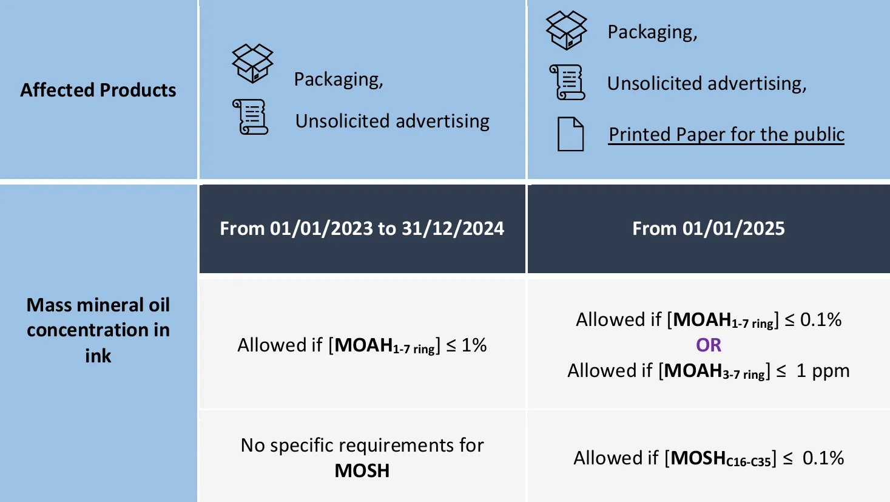The width and height of the screenshot is (890, 502).
Task: Select the MOAH 1-7 ring ≤ 0.1% line
Action: tap(709, 320)
